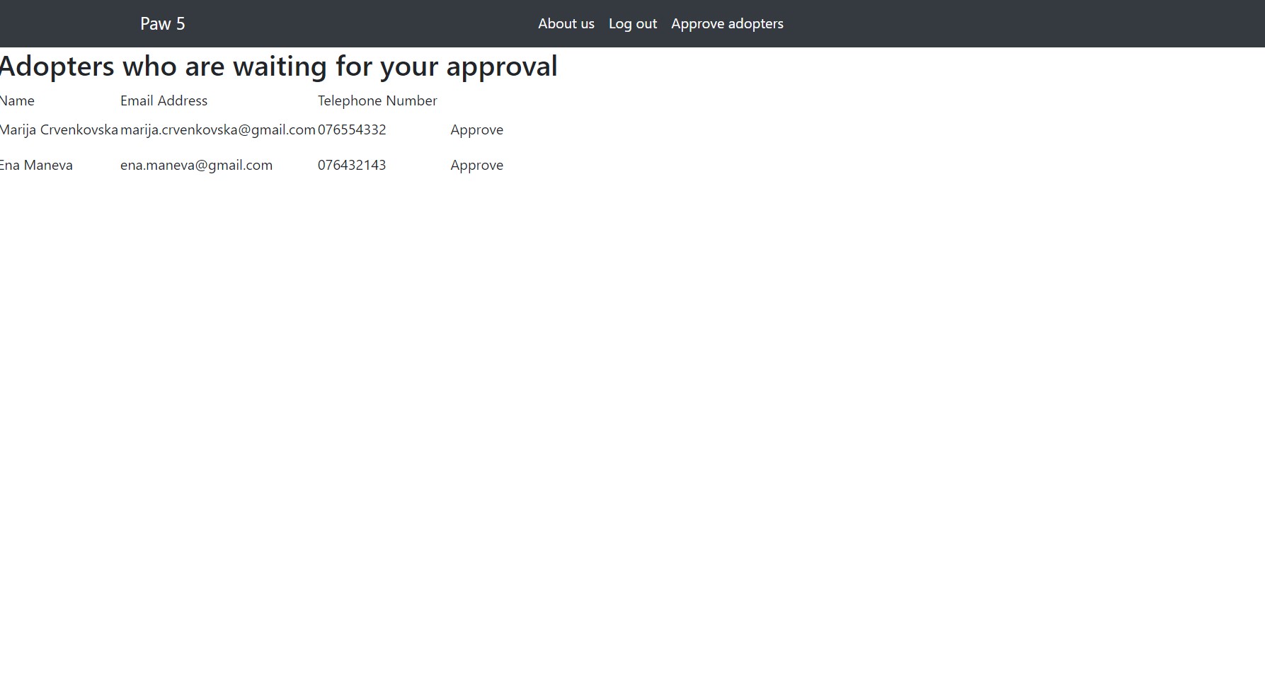The image size is (1265, 699).
Task: Click the Name column header
Action: point(18,100)
